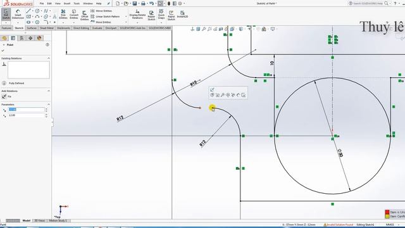Screen dimensions: 405x228
Task: Select the Circle sketch tool
Action: [x=37, y=11]
